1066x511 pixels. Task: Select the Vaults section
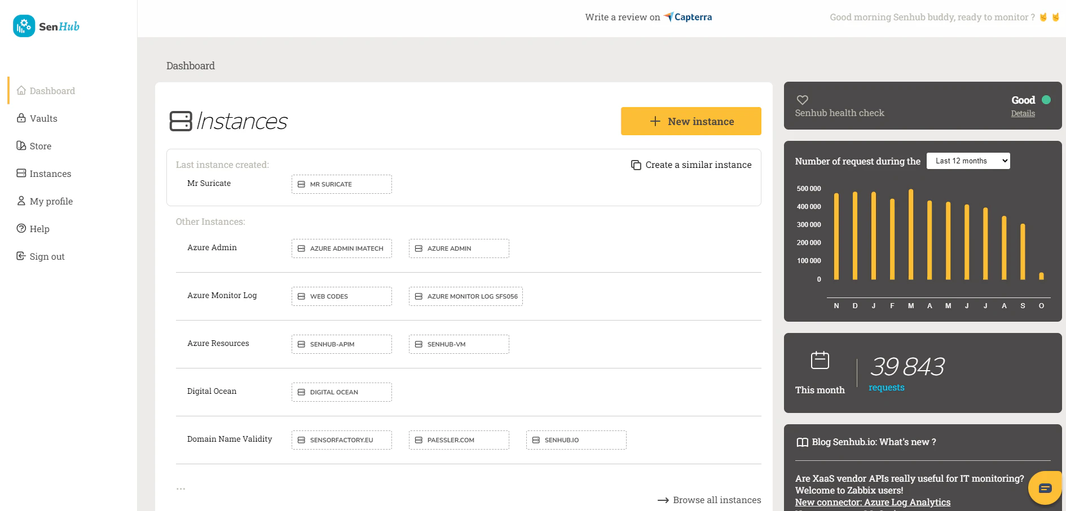(43, 118)
